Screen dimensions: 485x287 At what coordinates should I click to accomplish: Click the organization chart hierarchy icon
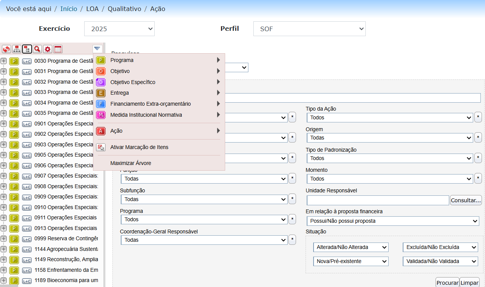16,49
